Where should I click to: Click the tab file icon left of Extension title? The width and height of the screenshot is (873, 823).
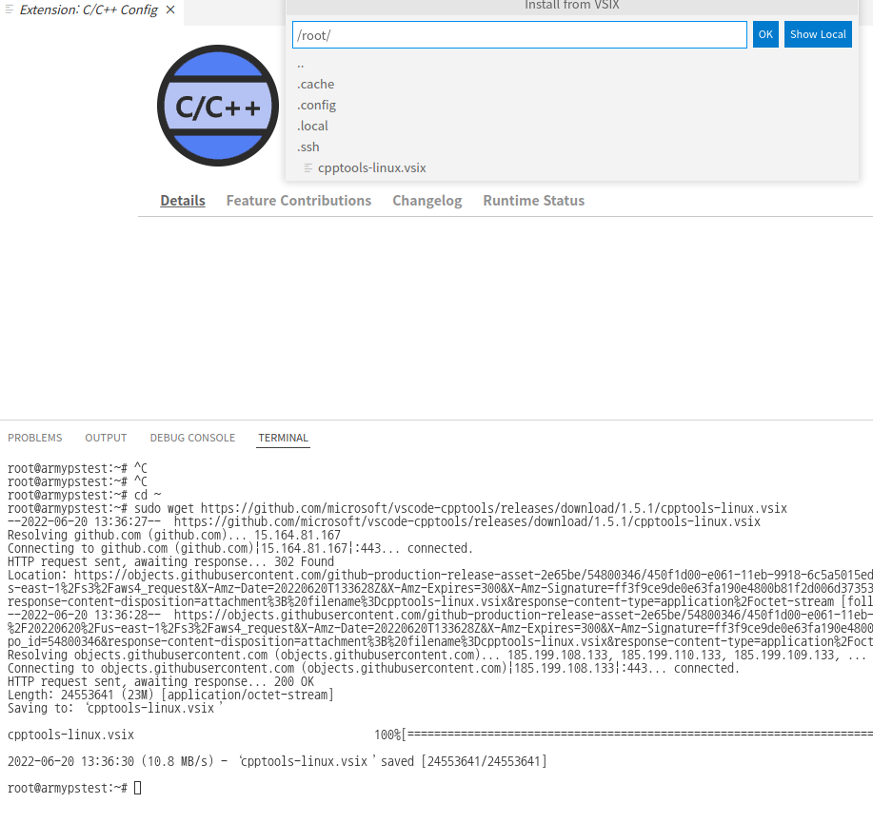click(x=10, y=10)
